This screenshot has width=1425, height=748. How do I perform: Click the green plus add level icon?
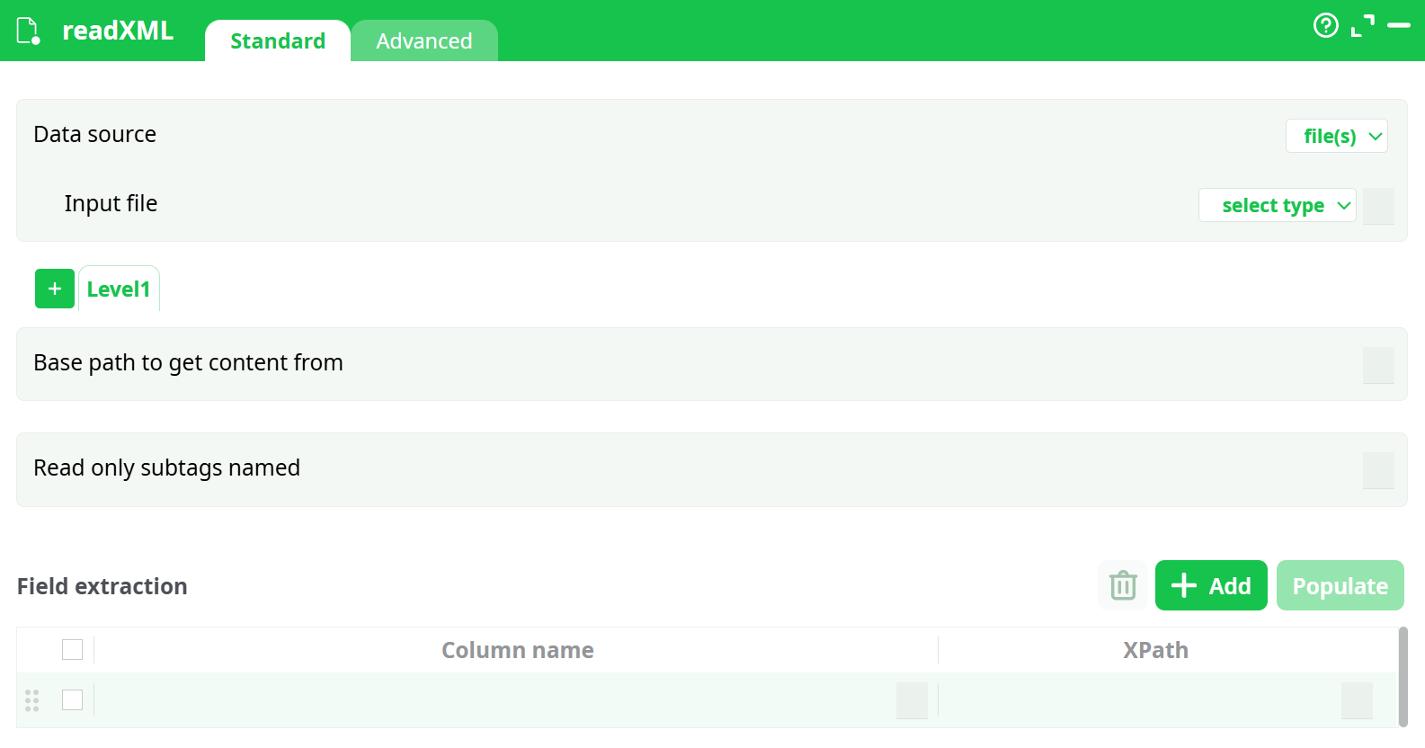[x=55, y=289]
